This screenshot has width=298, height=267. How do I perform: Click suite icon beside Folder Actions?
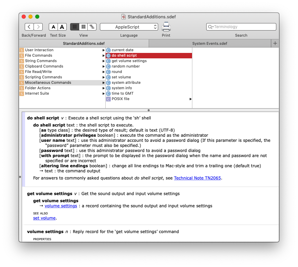tap(22, 88)
